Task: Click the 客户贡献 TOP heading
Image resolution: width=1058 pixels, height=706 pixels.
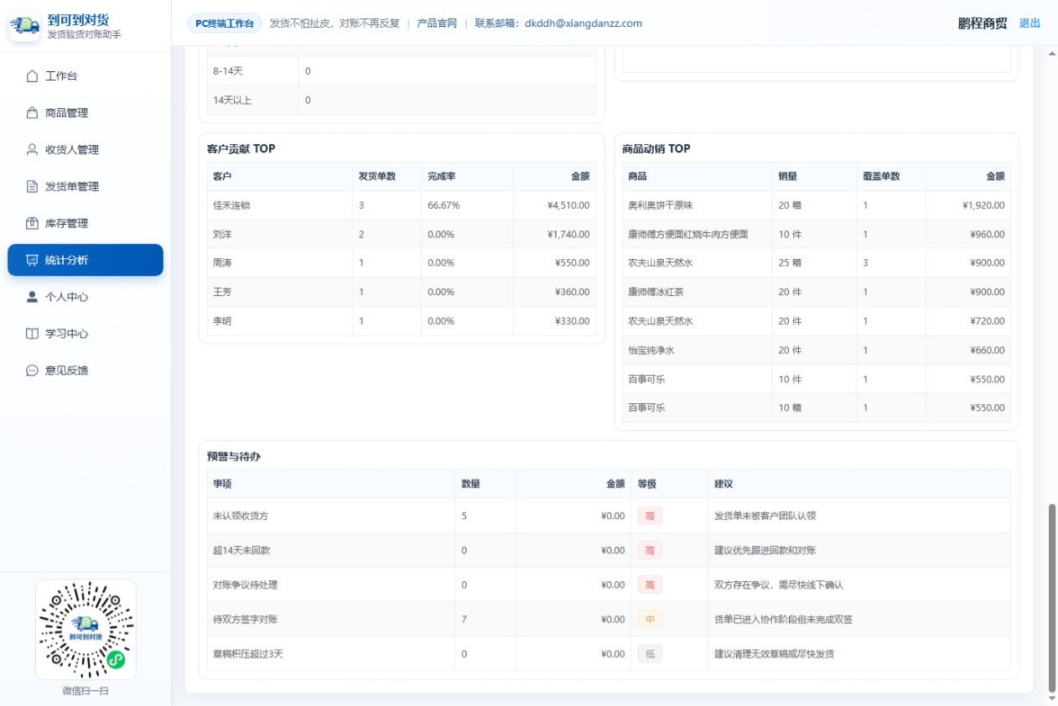Action: click(x=241, y=149)
